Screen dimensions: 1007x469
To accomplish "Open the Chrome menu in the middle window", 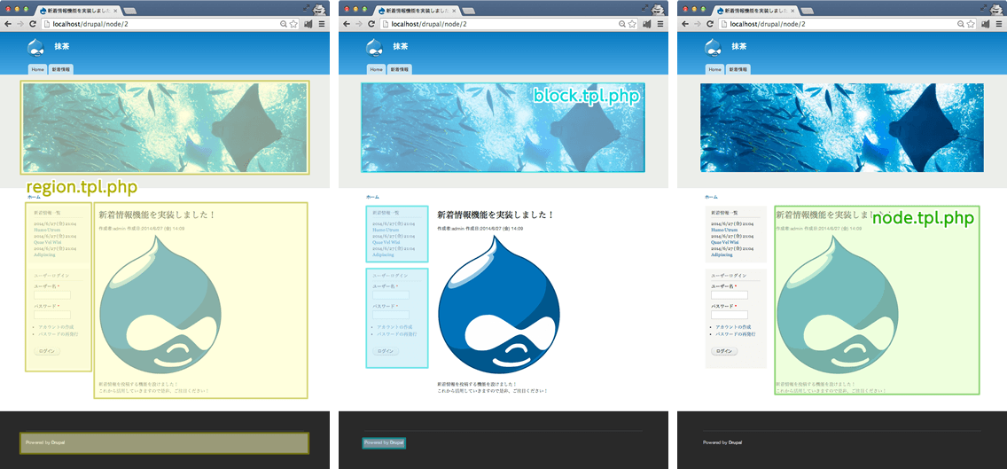I will click(x=661, y=24).
